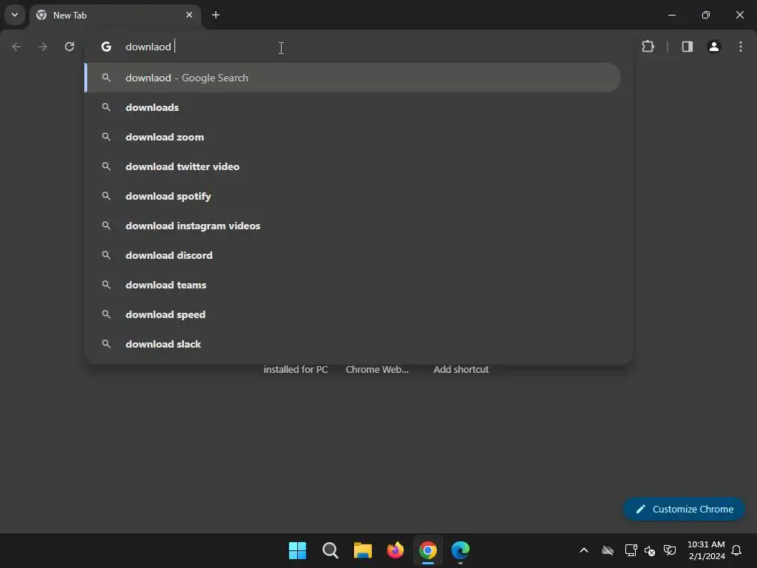Open the Extensions puzzle icon
The image size is (757, 568).
[648, 47]
